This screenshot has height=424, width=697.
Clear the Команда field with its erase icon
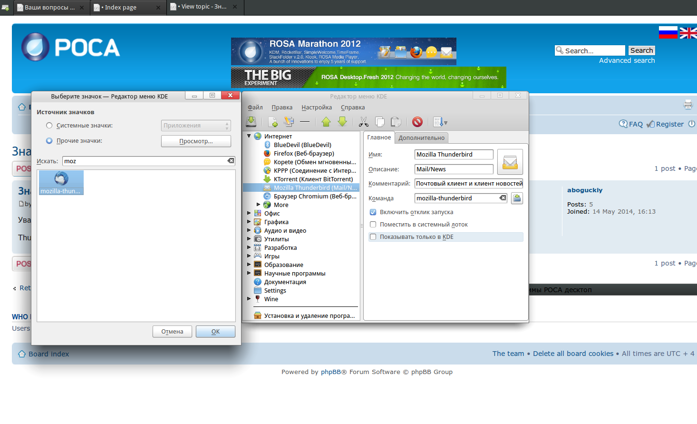[x=503, y=198]
